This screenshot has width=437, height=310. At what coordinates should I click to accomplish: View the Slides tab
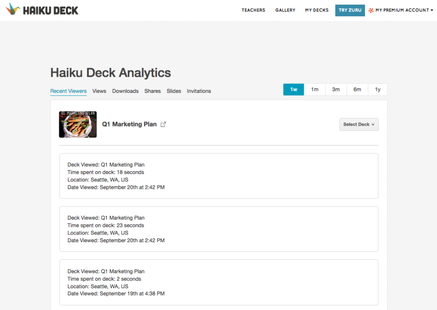point(174,91)
